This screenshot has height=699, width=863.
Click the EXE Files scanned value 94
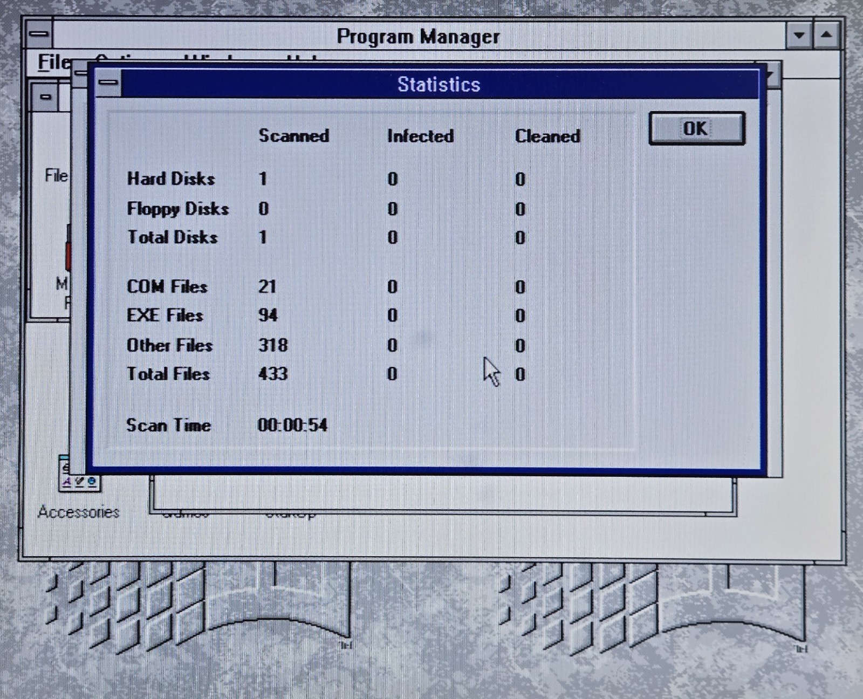coord(268,315)
